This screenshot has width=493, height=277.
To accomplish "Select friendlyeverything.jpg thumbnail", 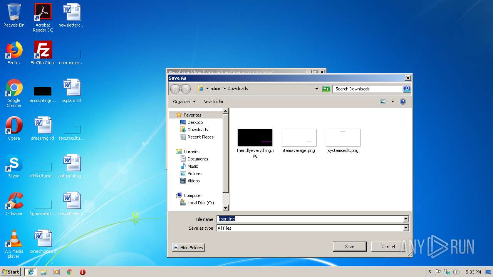I will click(255, 143).
